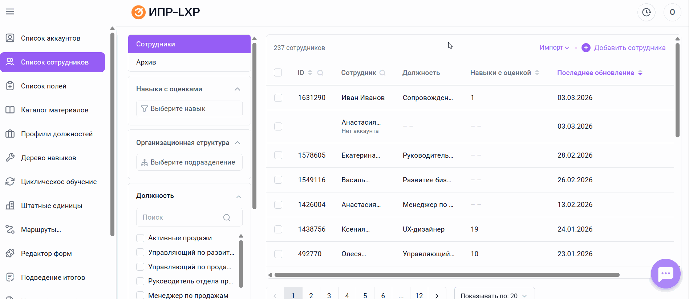Collapse the Навыки с оценками section
689x299 pixels.
tap(237, 89)
